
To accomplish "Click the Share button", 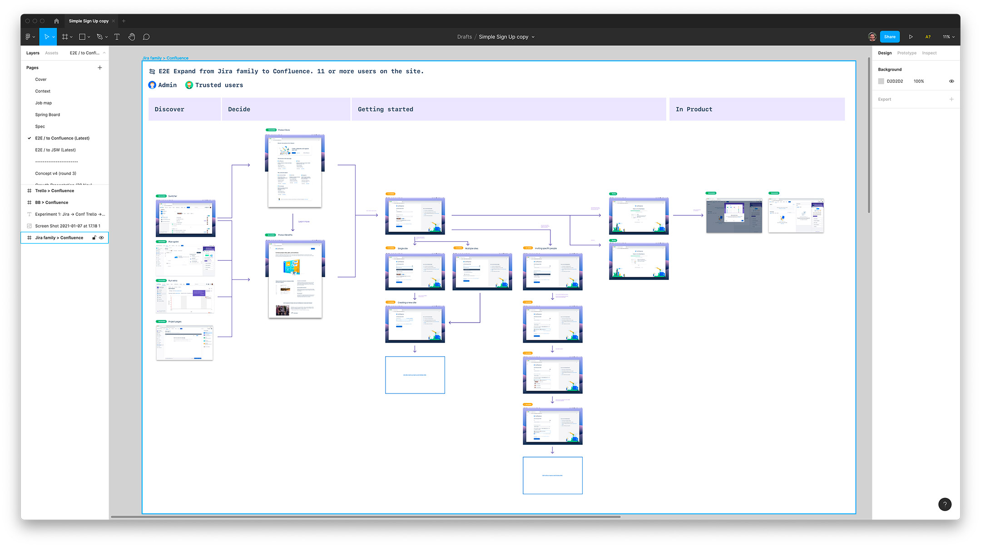I will pos(890,37).
